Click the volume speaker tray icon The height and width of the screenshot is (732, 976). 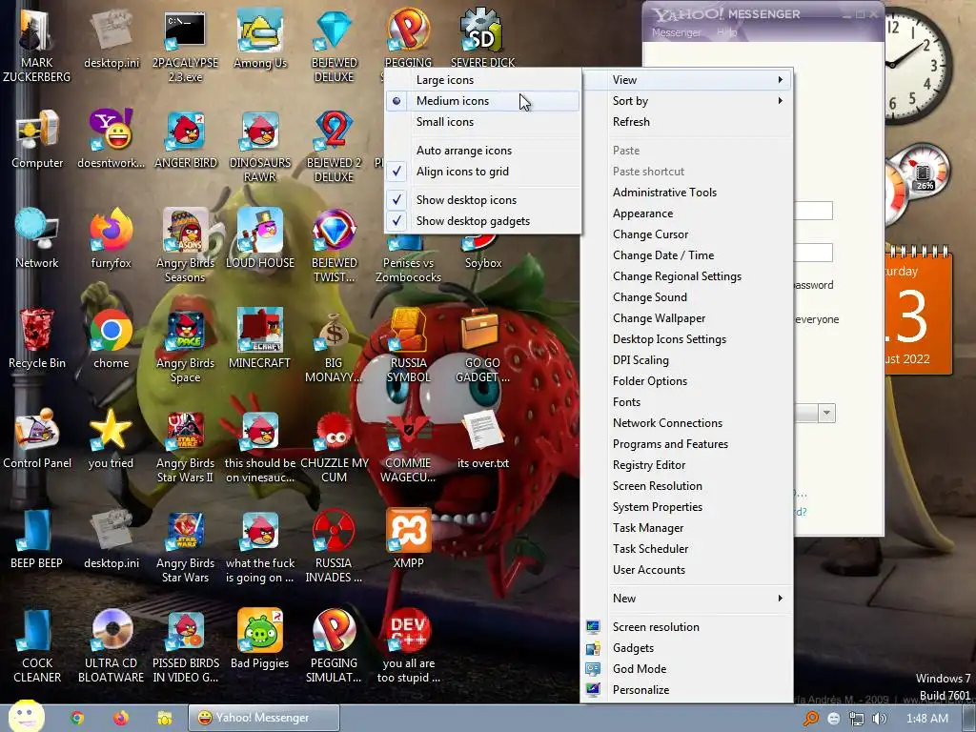tap(880, 719)
